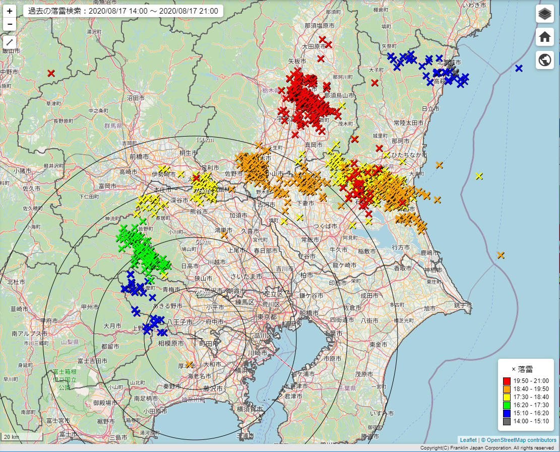
Task: Click the 東京都 label on the map
Action: tap(267, 317)
